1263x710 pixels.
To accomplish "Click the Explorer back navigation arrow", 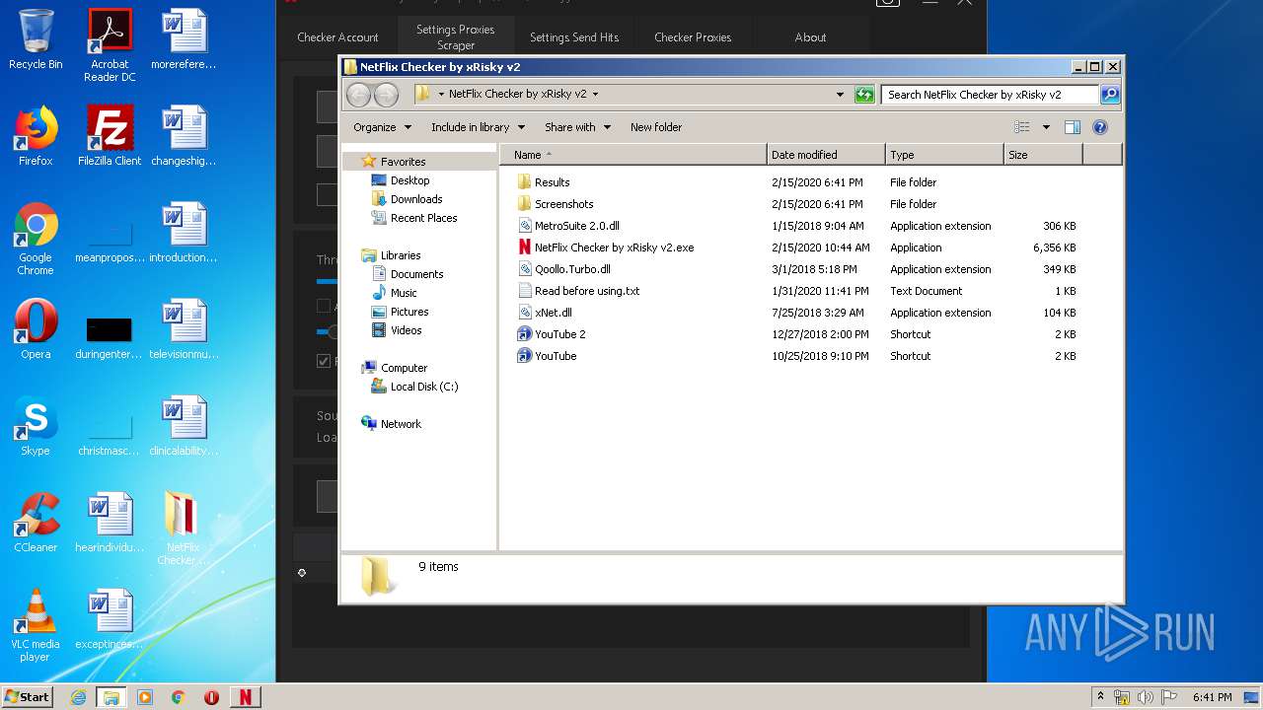I will coord(358,95).
